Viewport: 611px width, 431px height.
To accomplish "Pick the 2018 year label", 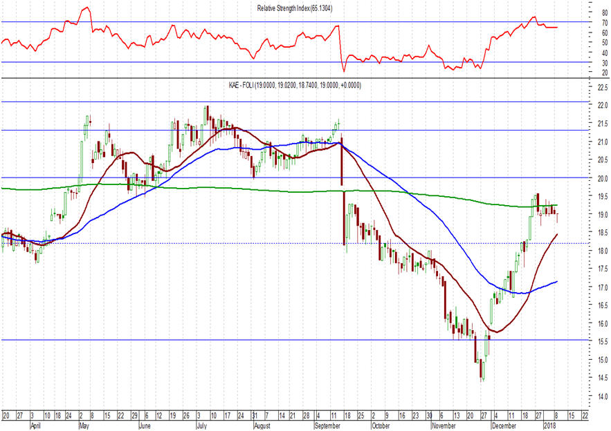I will 550,426.
